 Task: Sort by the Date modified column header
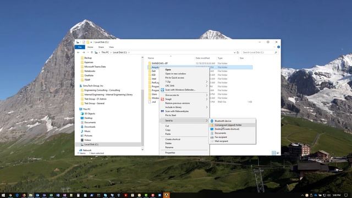point(202,58)
